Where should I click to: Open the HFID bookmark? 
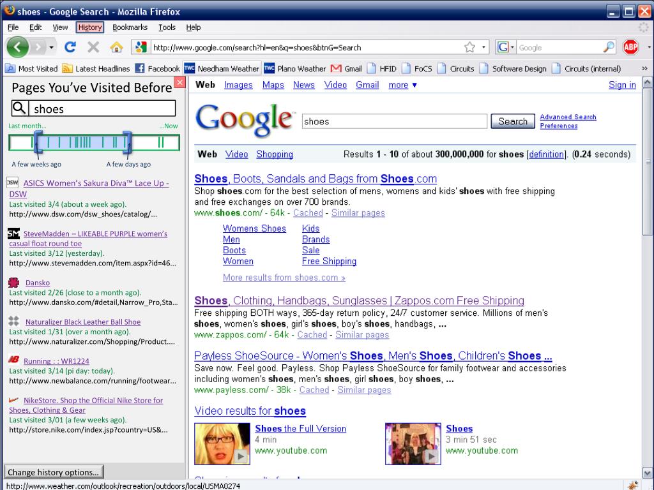click(382, 68)
